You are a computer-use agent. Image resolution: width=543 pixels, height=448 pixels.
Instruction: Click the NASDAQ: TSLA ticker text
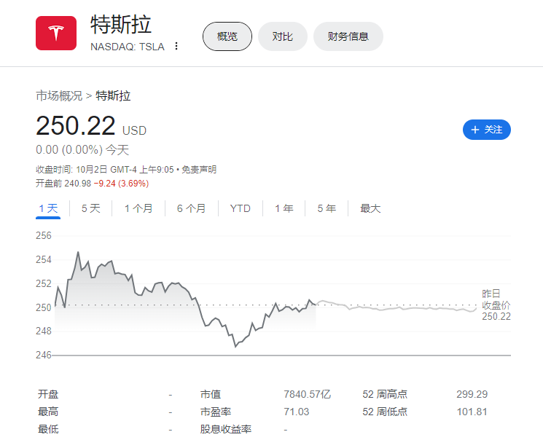[x=128, y=47]
